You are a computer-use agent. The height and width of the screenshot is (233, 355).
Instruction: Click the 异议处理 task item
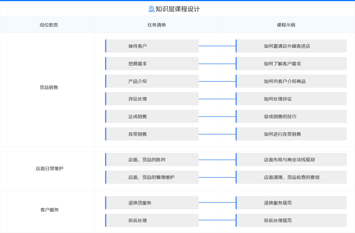152,99
